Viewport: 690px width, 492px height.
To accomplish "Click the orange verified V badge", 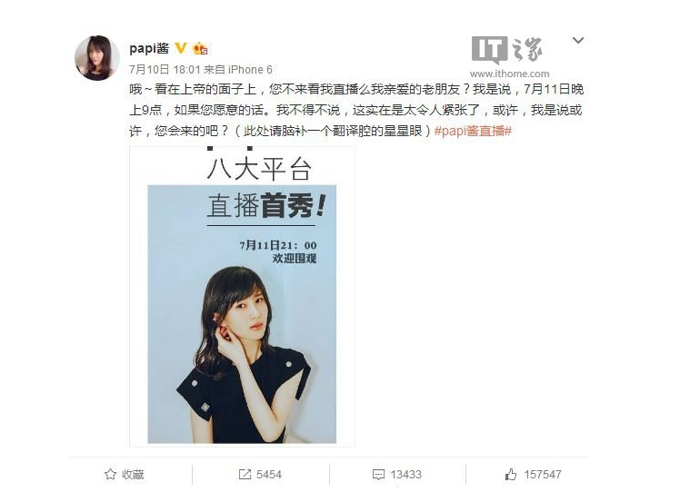I will coord(180,48).
